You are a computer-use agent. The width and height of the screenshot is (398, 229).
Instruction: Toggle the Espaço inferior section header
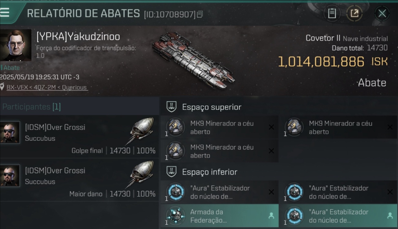279,172
